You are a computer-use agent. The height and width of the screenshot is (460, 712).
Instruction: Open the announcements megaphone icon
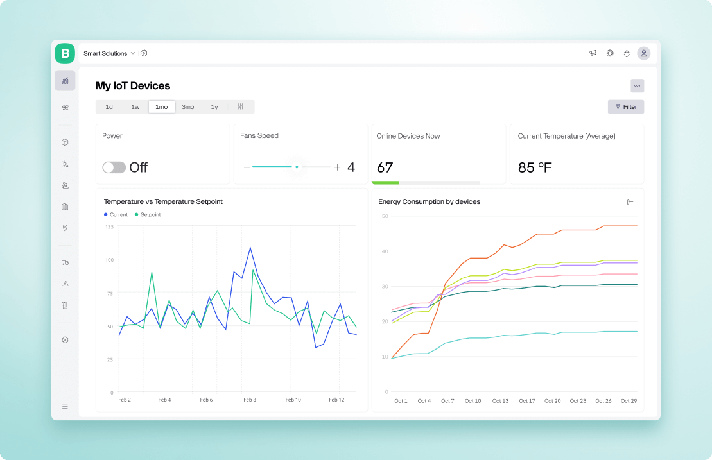(593, 53)
